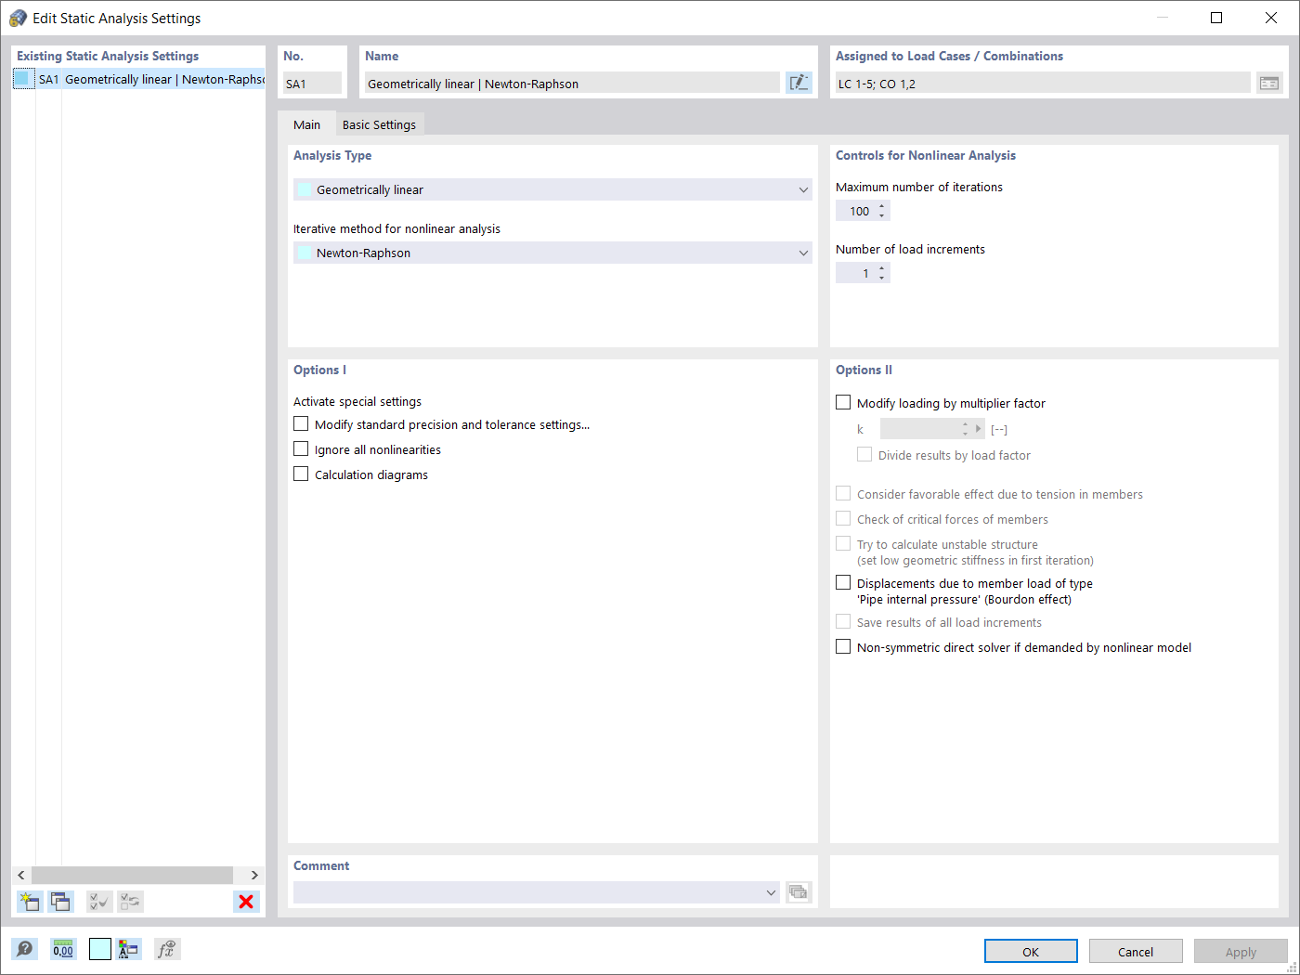Open units and decimal places settings
This screenshot has width=1300, height=975.
63,949
